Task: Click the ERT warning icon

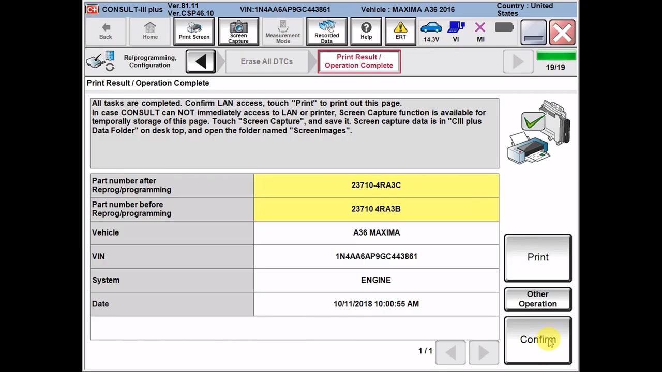Action: (401, 32)
